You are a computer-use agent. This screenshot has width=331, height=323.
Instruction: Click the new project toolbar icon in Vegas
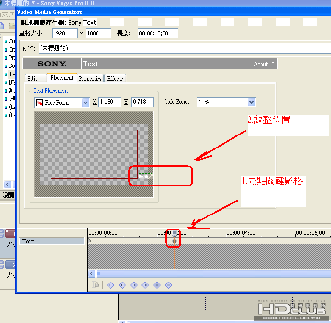tap(2, 26)
